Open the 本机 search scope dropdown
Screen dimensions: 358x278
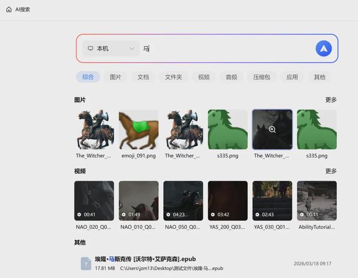click(111, 49)
